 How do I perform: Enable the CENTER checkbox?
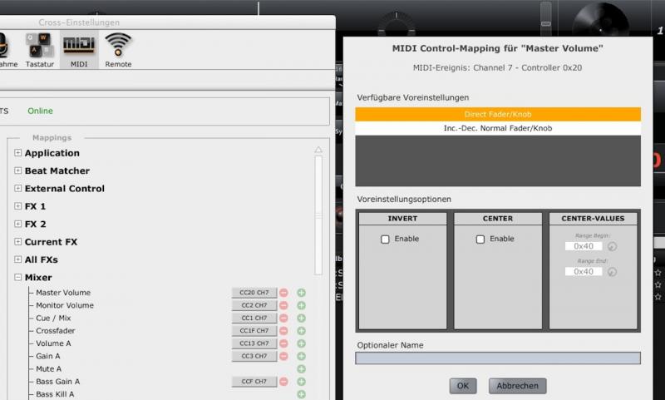click(x=480, y=240)
